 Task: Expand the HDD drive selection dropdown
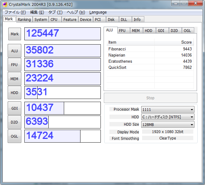(167, 117)
